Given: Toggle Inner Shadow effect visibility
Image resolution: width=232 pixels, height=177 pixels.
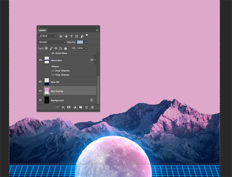Looking at the screenshot, I should click(53, 71).
